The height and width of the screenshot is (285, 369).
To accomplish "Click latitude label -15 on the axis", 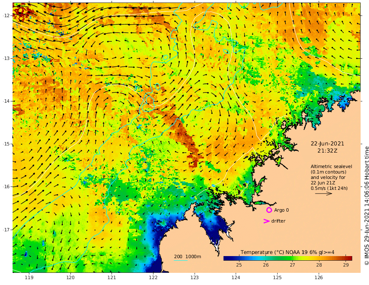I will pyautogui.click(x=7, y=144).
